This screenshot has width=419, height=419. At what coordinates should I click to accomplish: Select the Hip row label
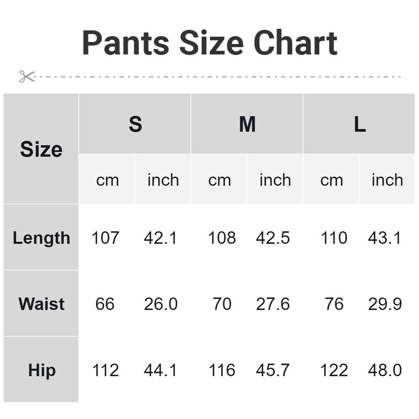click(41, 370)
